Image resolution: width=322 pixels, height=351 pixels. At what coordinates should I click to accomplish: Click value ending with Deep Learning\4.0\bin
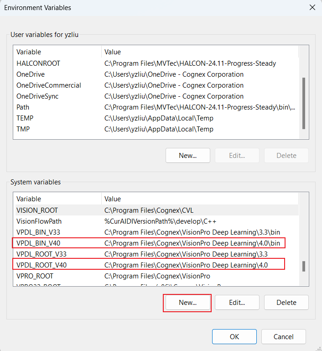(x=192, y=243)
